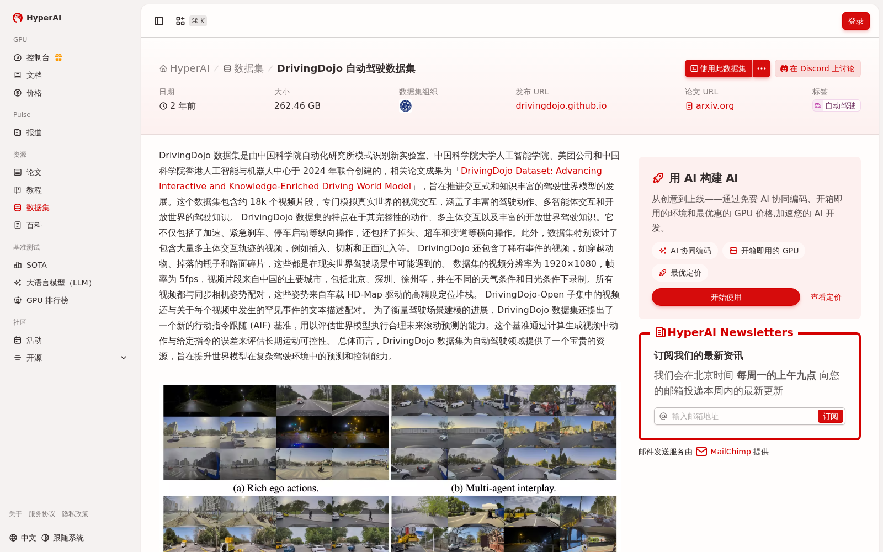883x552 pixels.
Task: Click the 价格 dollar icon
Action: pos(18,93)
